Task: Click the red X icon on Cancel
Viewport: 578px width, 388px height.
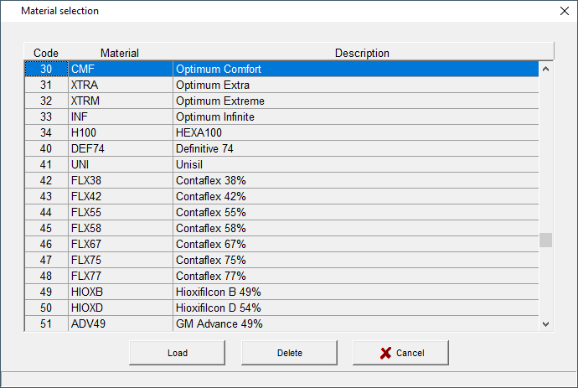Action: point(385,353)
